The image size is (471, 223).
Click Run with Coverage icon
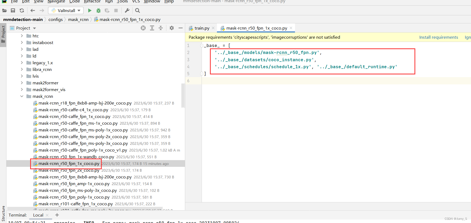[107, 10]
